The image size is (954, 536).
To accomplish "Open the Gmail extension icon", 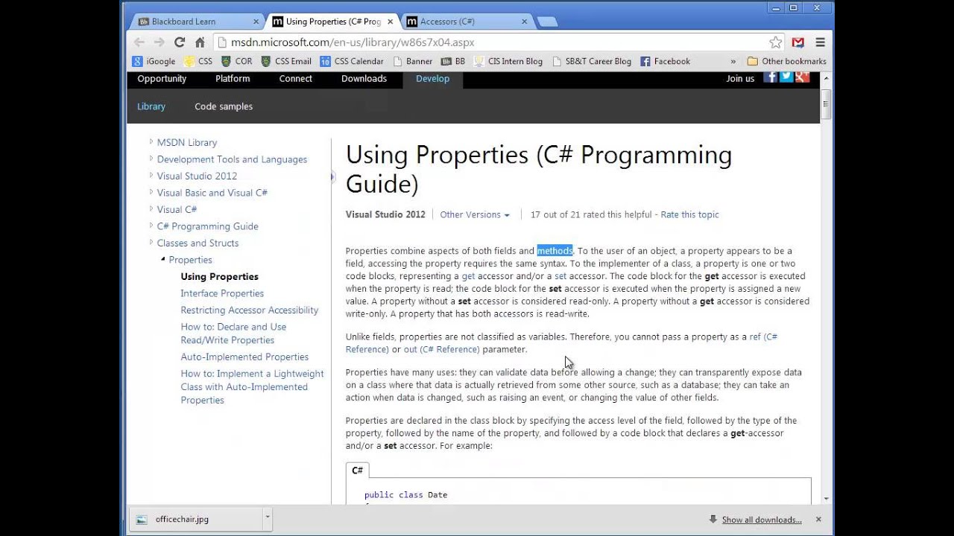I will 798,42.
